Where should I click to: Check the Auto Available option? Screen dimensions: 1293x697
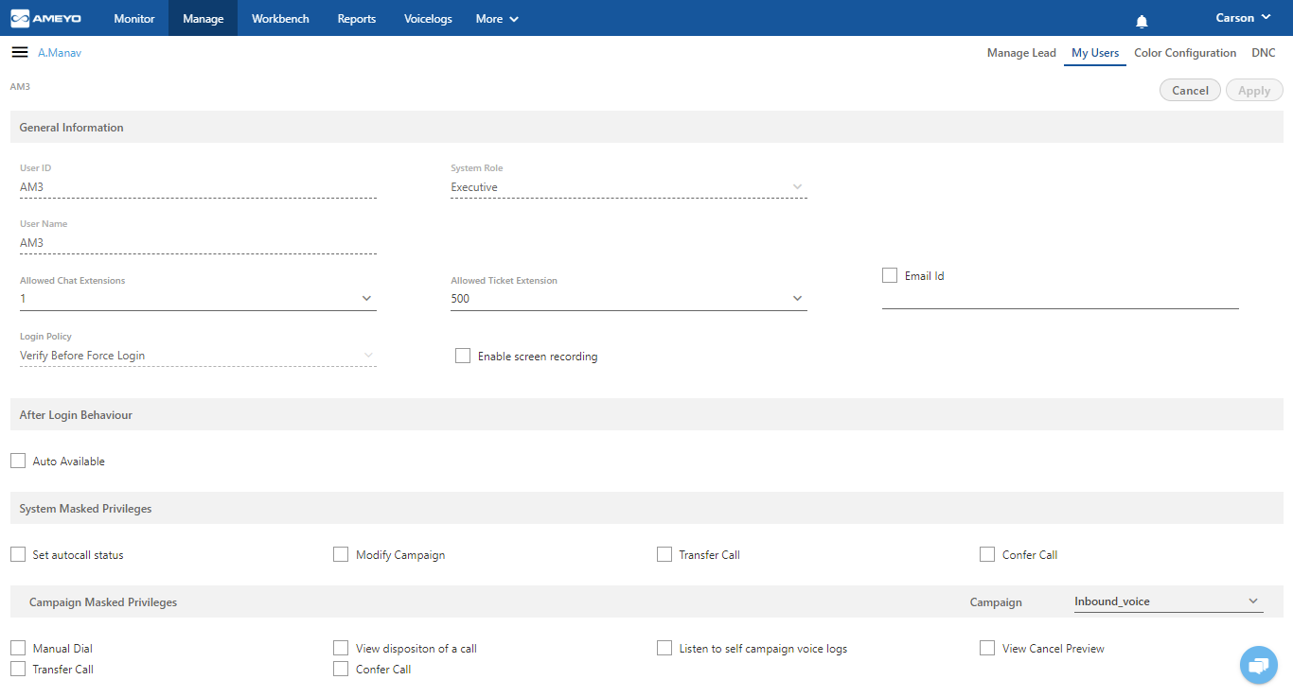point(18,461)
